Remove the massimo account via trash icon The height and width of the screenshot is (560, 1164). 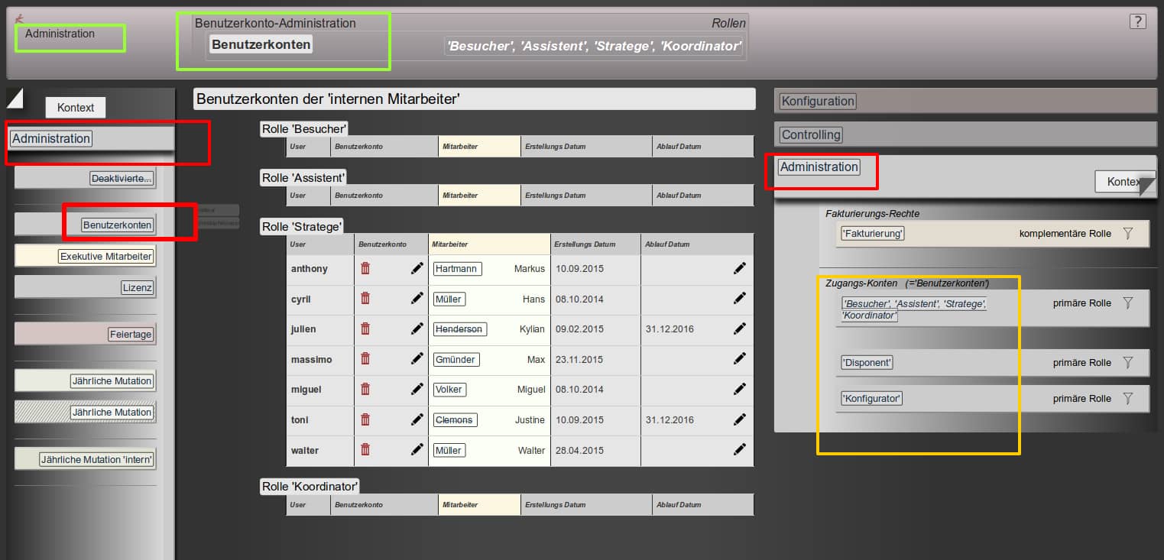[365, 359]
